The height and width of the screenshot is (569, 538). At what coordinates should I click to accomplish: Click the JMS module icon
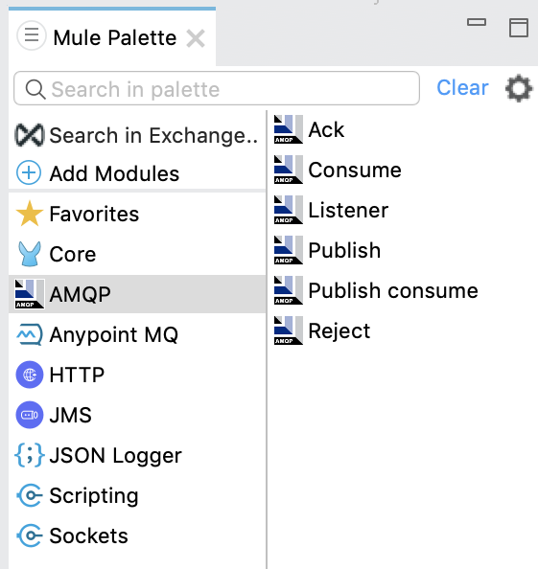(x=30, y=415)
